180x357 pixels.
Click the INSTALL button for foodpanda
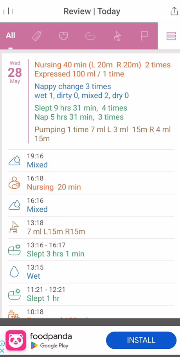(x=141, y=340)
